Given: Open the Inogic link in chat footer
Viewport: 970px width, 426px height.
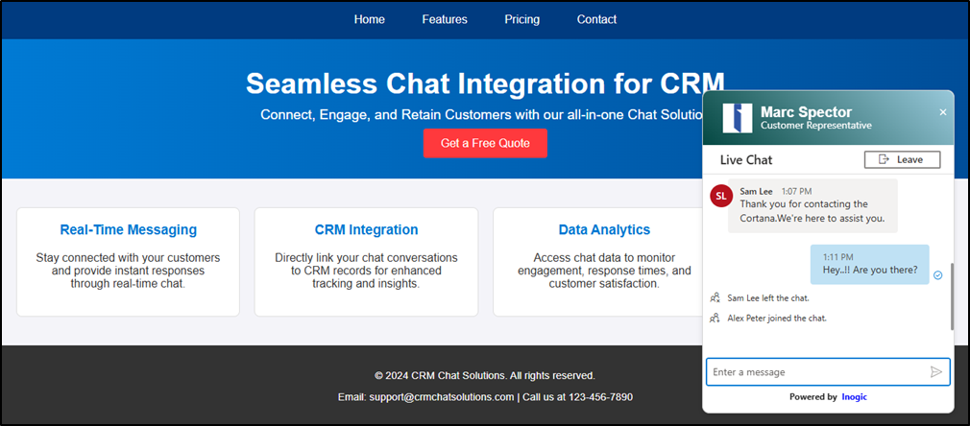Looking at the screenshot, I should tap(854, 396).
